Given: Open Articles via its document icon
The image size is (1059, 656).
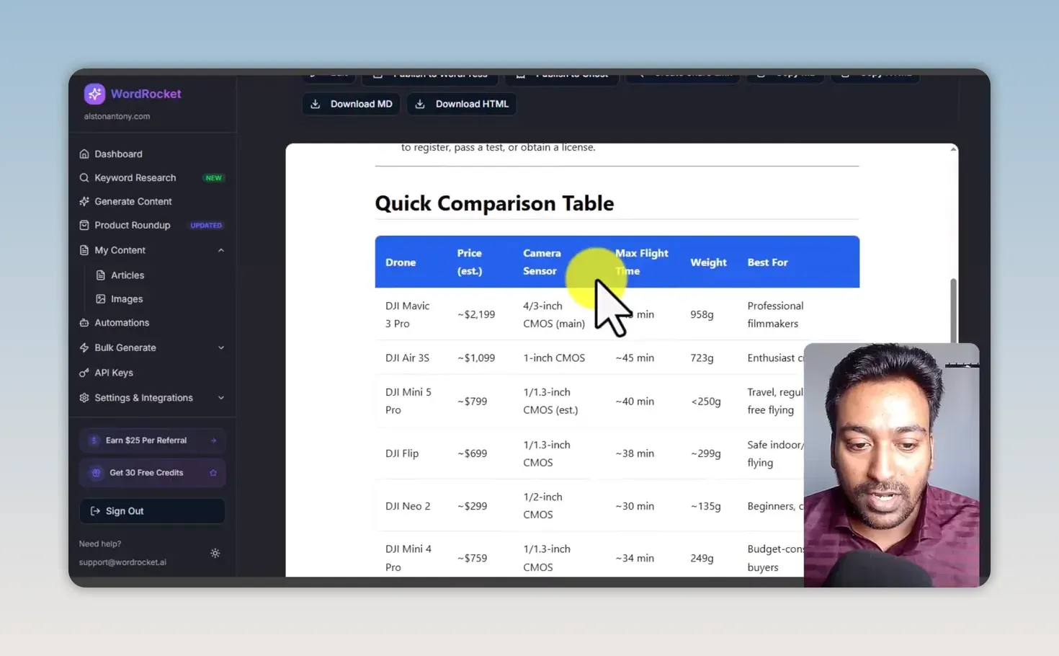Looking at the screenshot, I should point(101,275).
